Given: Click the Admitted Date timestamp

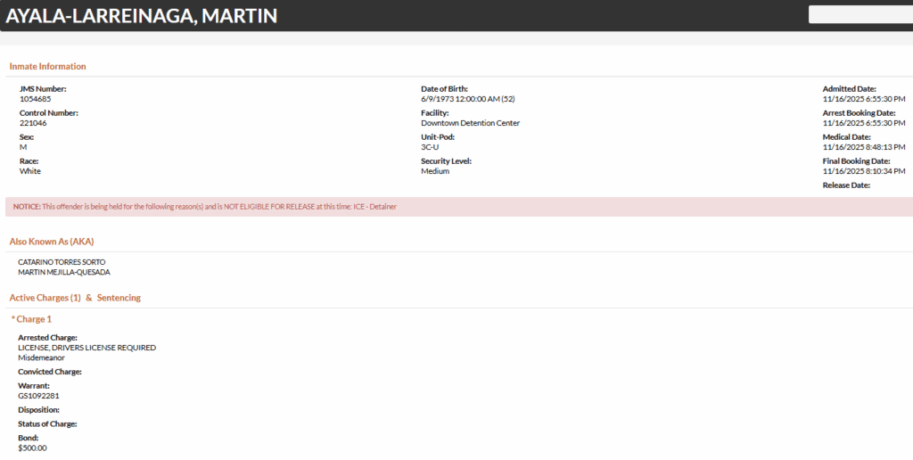Looking at the screenshot, I should (863, 99).
